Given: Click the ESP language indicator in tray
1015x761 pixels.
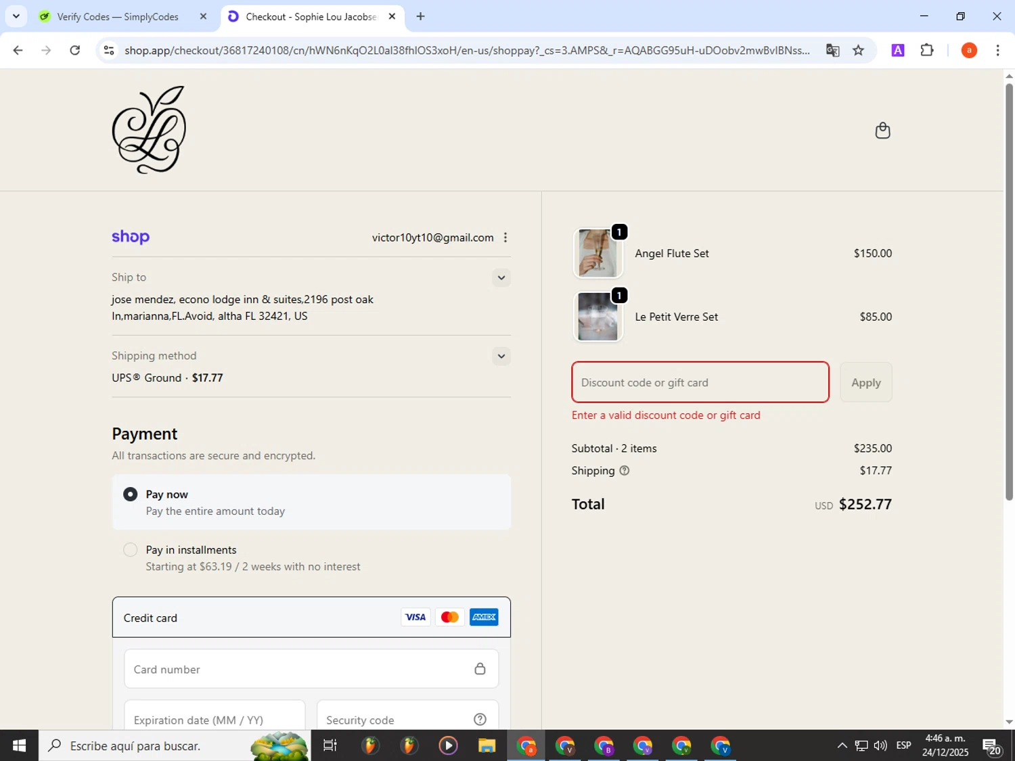Looking at the screenshot, I should [x=903, y=745].
